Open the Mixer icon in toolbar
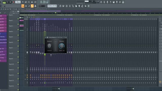 [70, 6]
